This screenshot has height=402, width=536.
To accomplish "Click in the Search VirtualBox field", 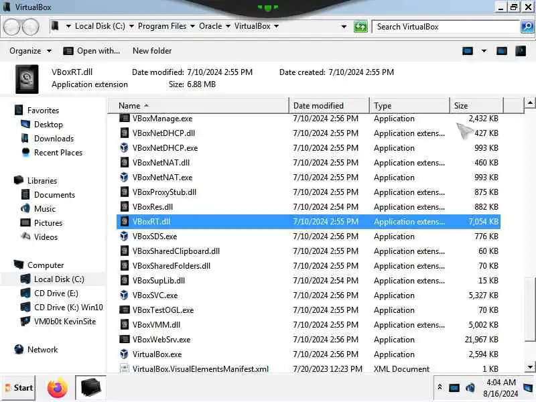I will coord(446,26).
